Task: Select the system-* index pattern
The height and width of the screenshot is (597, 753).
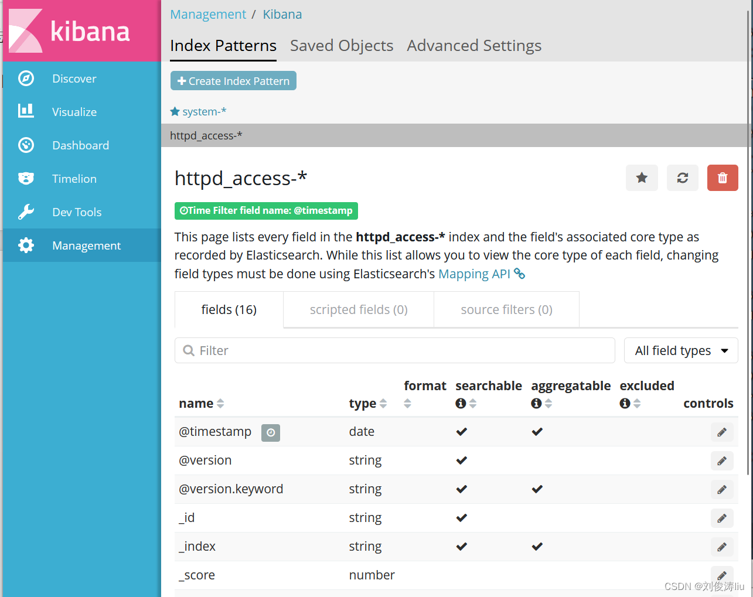Action: tap(204, 111)
